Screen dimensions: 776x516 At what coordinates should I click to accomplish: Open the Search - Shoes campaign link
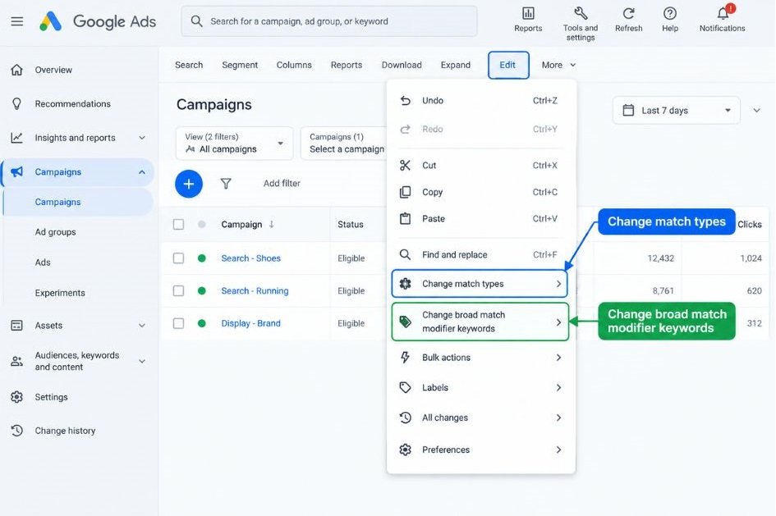pyautogui.click(x=251, y=258)
